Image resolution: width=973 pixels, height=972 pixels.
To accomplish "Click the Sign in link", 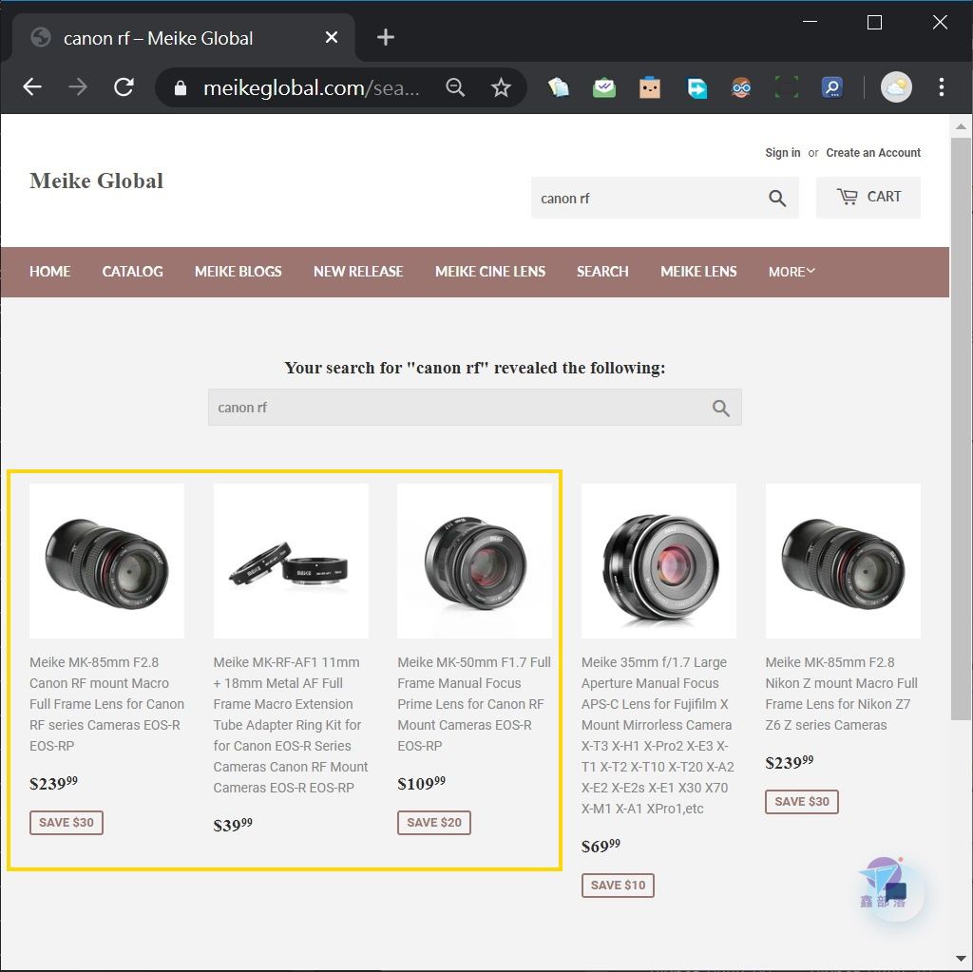I will (x=783, y=153).
